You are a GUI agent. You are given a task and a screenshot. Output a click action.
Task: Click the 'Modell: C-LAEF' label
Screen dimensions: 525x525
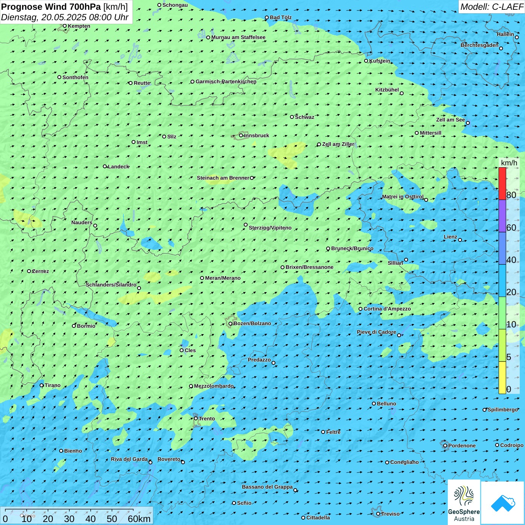[x=491, y=7]
